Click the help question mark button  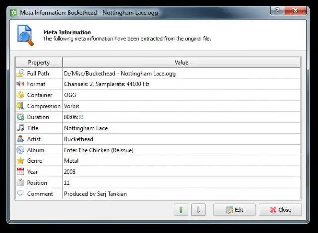[x=277, y=10]
